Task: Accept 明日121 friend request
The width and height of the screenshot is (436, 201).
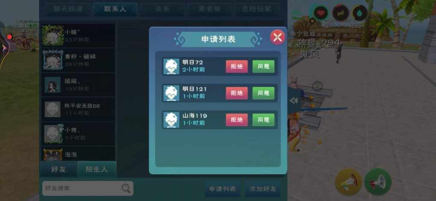Action: coord(263,93)
